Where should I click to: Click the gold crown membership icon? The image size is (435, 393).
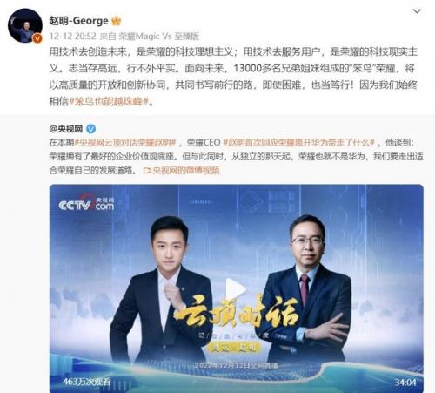pyautogui.click(x=117, y=21)
